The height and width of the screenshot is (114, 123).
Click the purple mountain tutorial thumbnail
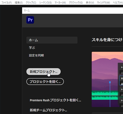click(107, 79)
